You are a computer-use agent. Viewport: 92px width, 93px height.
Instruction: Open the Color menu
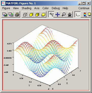[46, 8]
